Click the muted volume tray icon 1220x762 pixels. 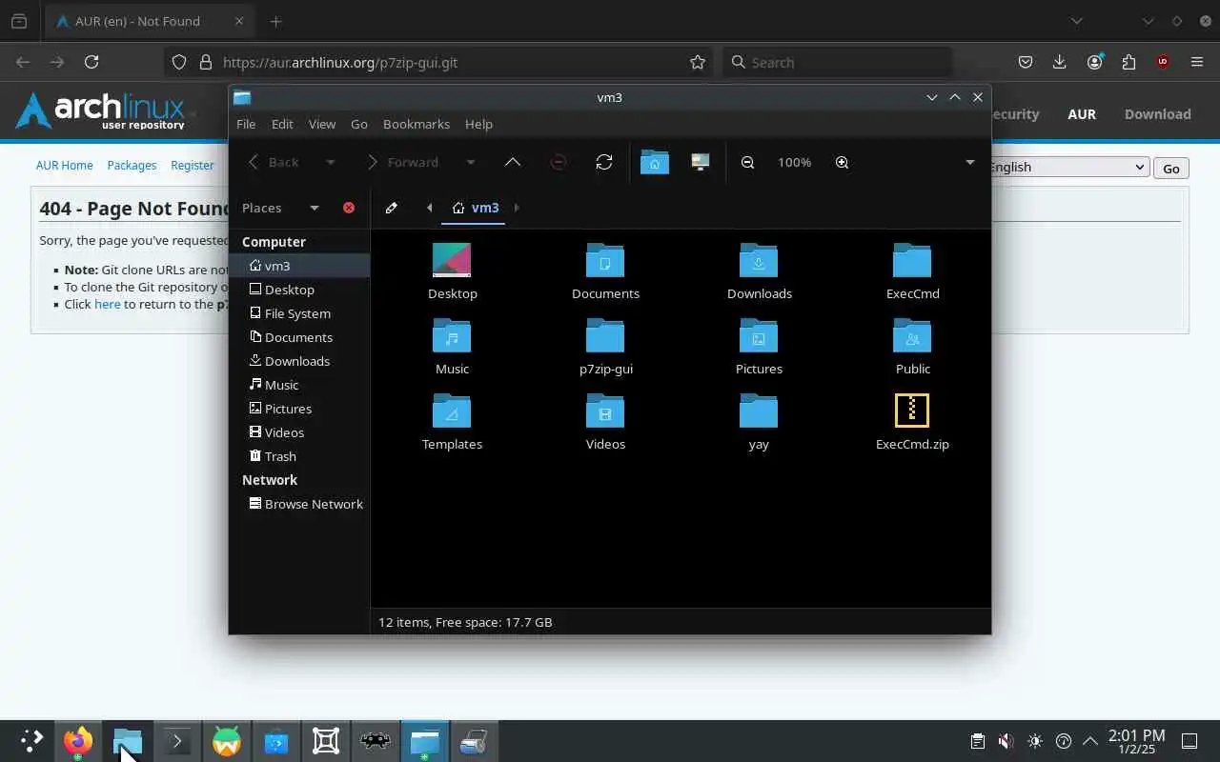pos(1006,741)
